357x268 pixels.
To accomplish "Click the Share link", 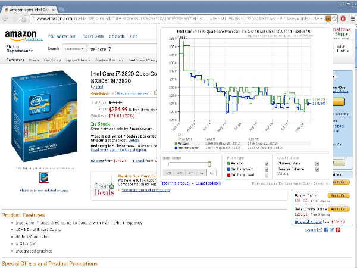I will 311,230.
